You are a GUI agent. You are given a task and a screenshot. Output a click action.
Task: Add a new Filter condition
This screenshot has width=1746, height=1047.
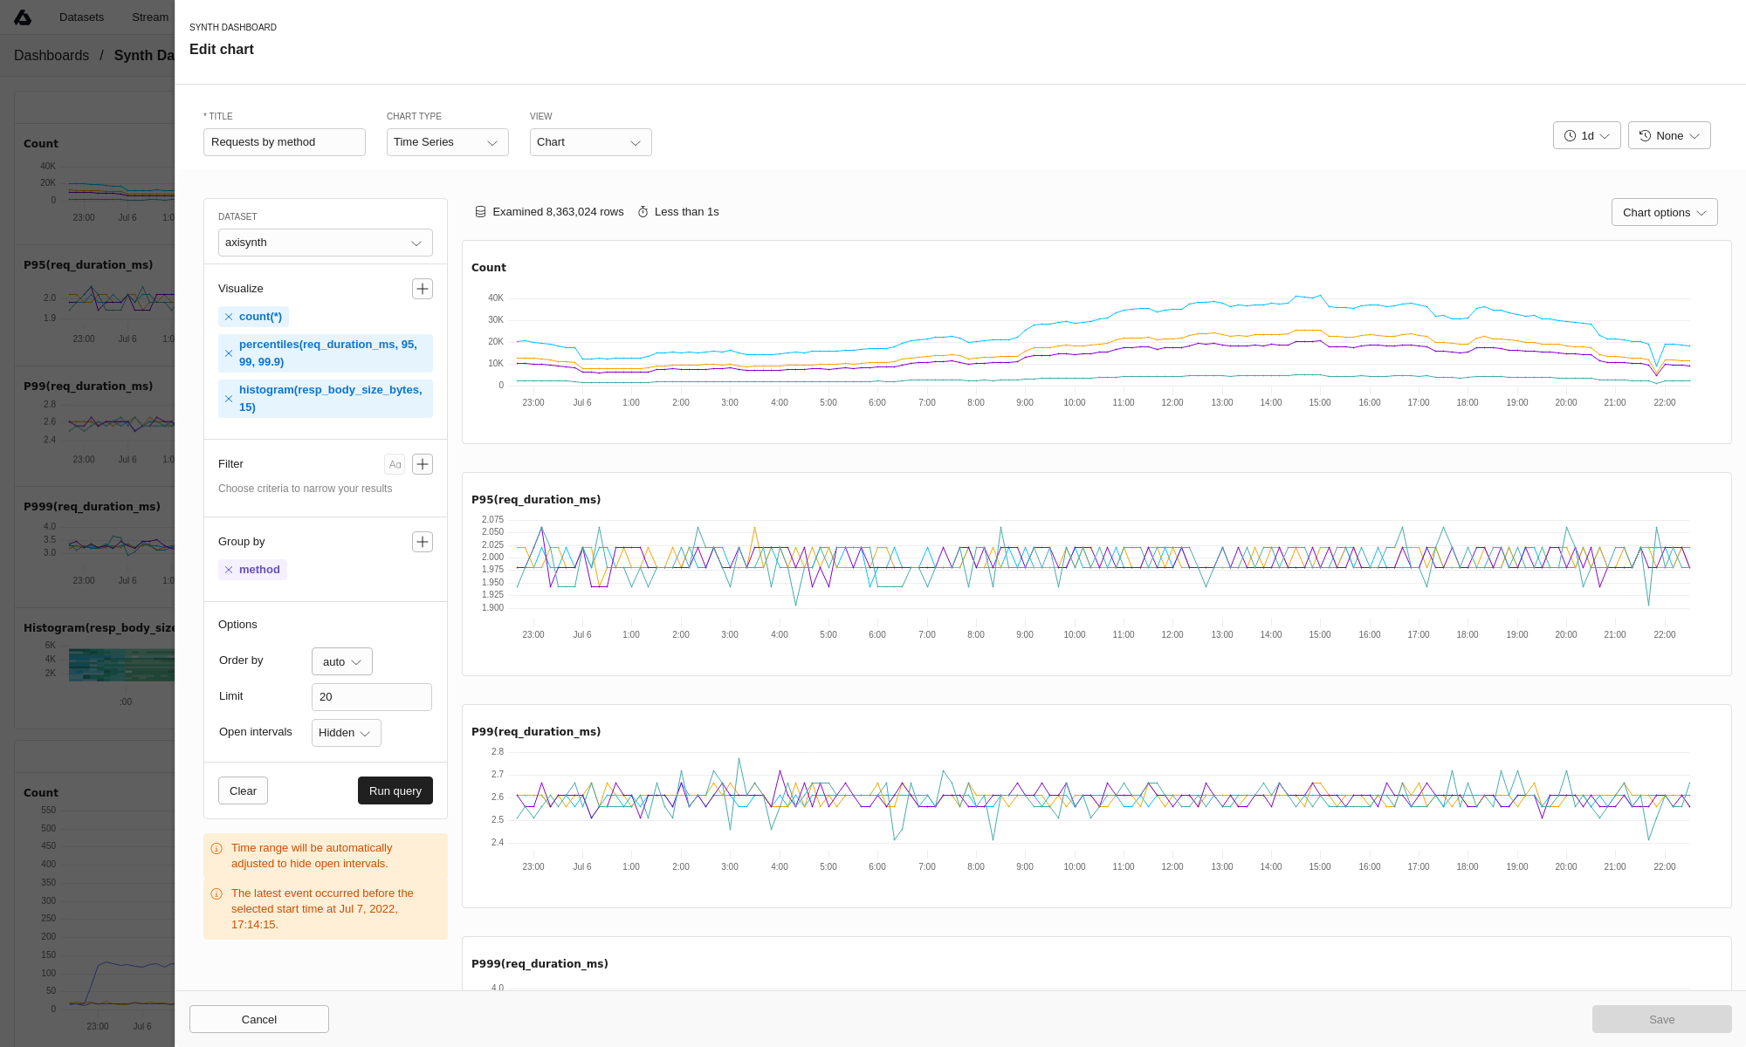423,464
